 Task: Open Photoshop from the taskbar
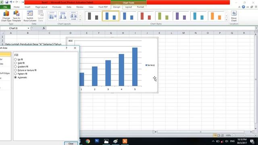click(97, 141)
